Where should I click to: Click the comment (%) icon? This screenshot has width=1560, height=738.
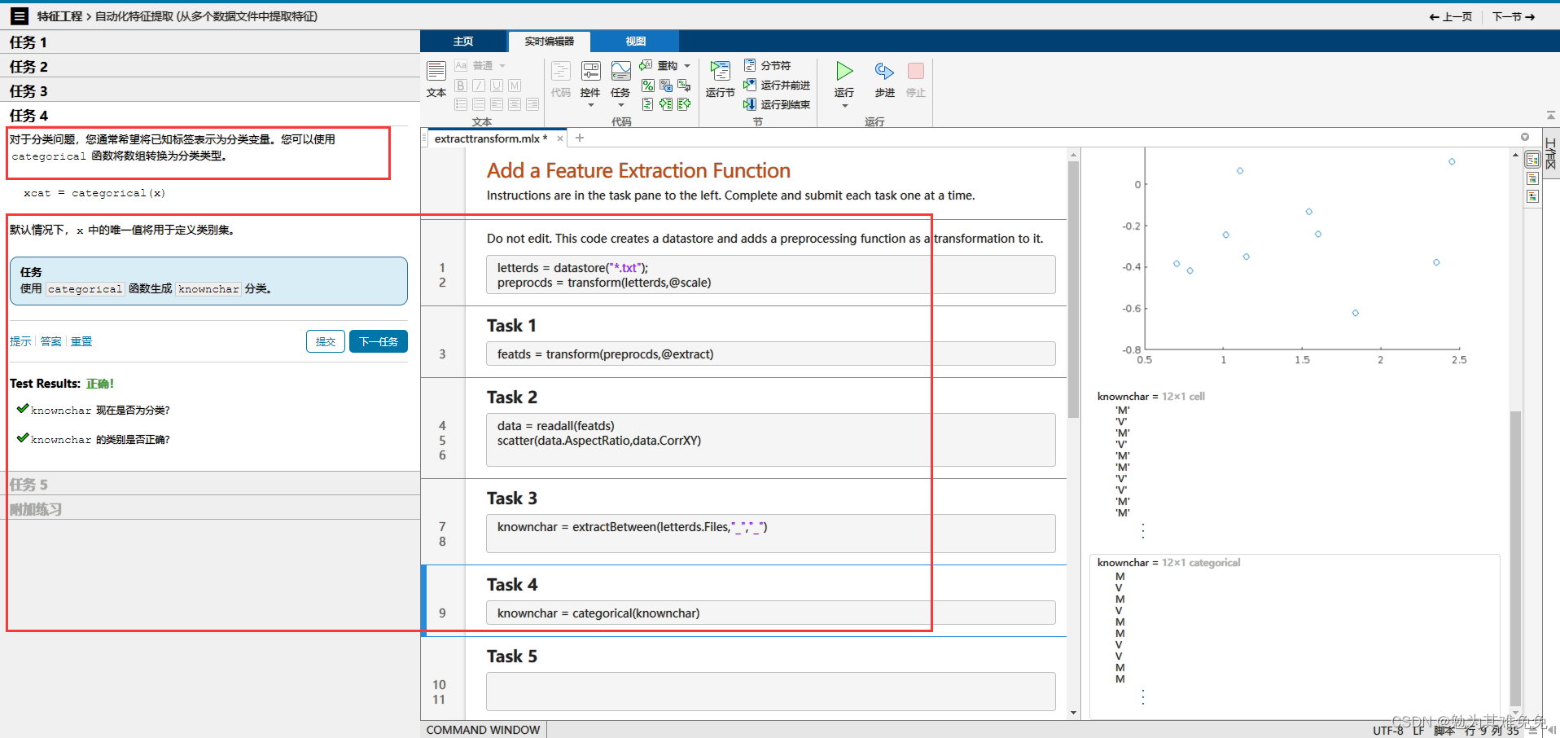[x=647, y=85]
